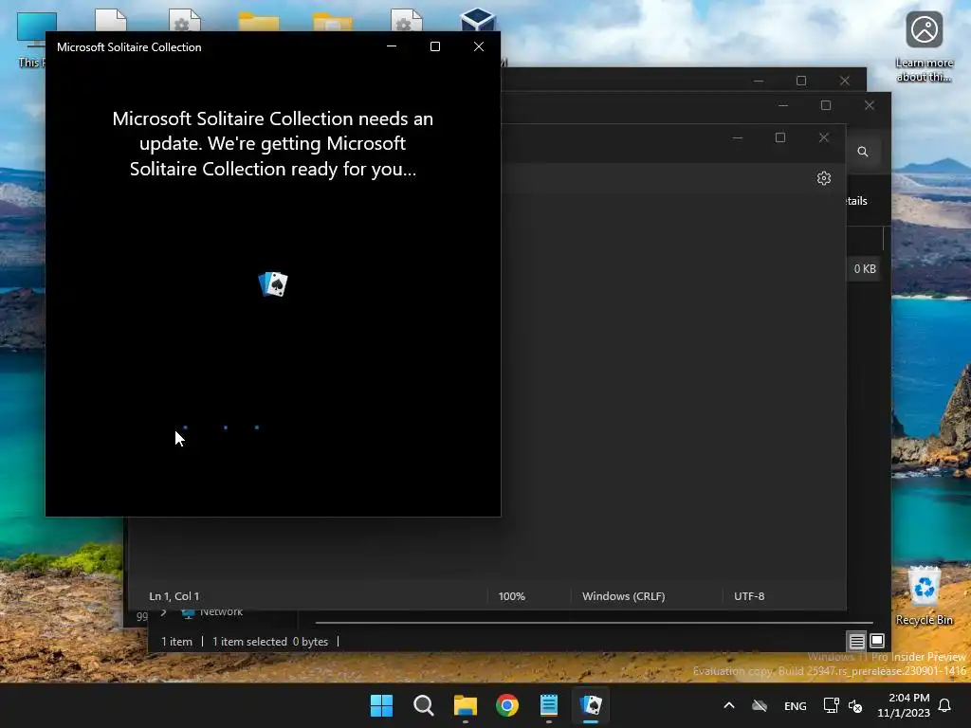Screen dimensions: 971x728
Task: Click the 1 item selected 0 bytes text
Action: point(270,642)
